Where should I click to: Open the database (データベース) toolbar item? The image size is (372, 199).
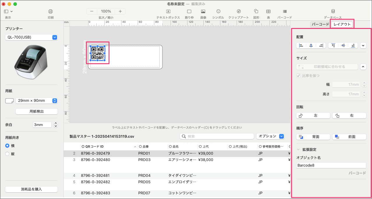point(333,11)
